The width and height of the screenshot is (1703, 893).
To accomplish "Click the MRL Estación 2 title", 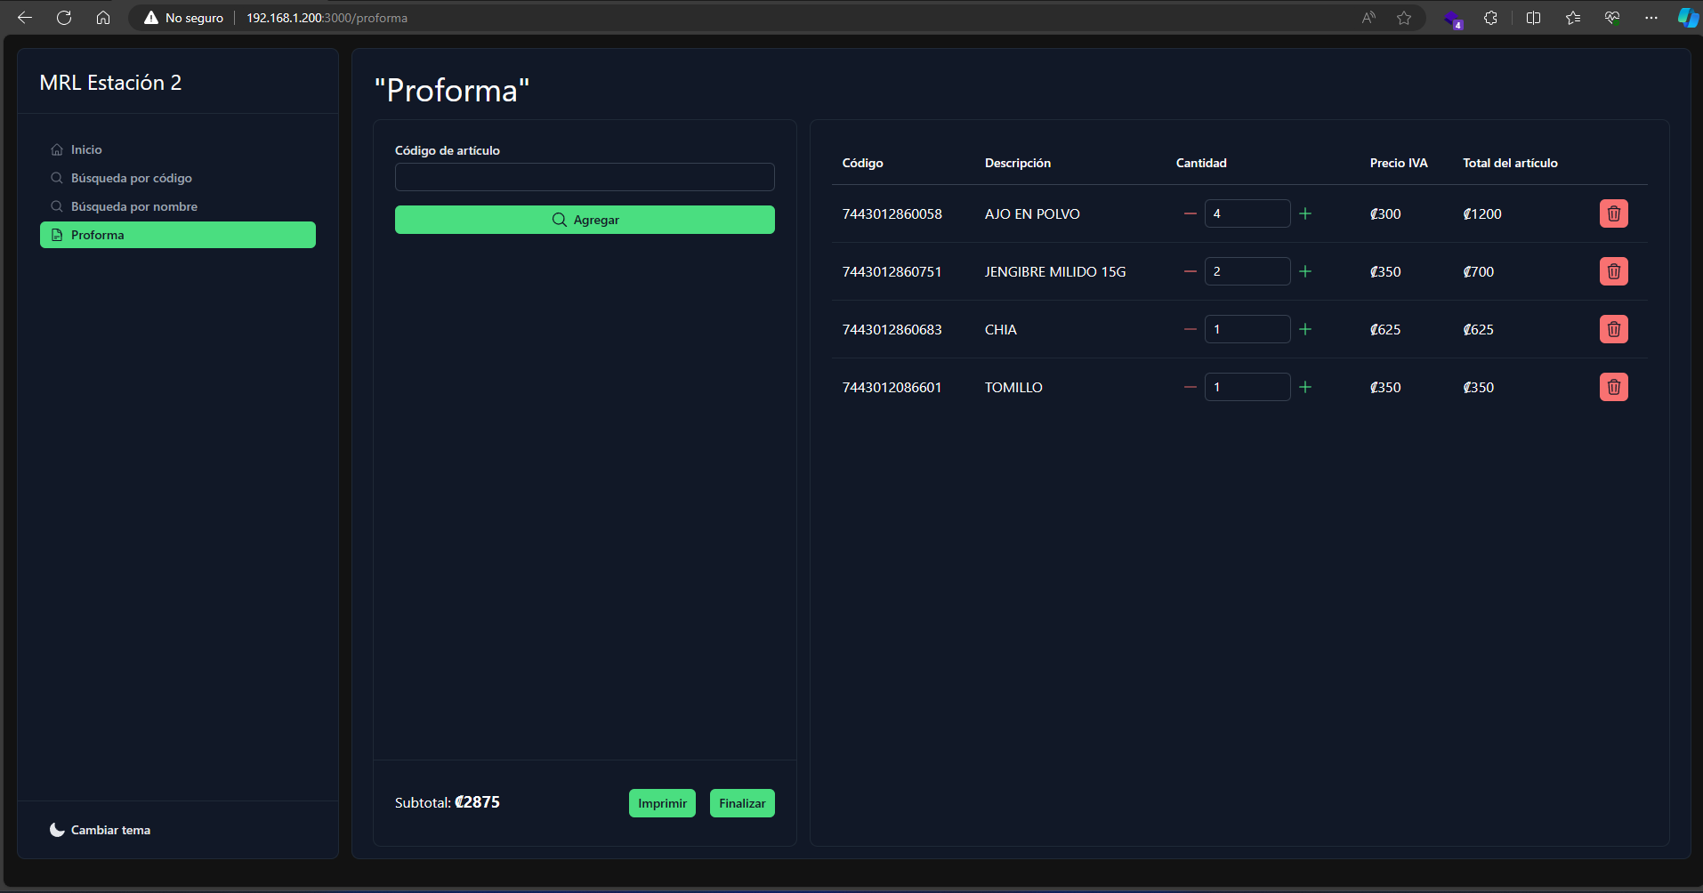I will (x=110, y=83).
